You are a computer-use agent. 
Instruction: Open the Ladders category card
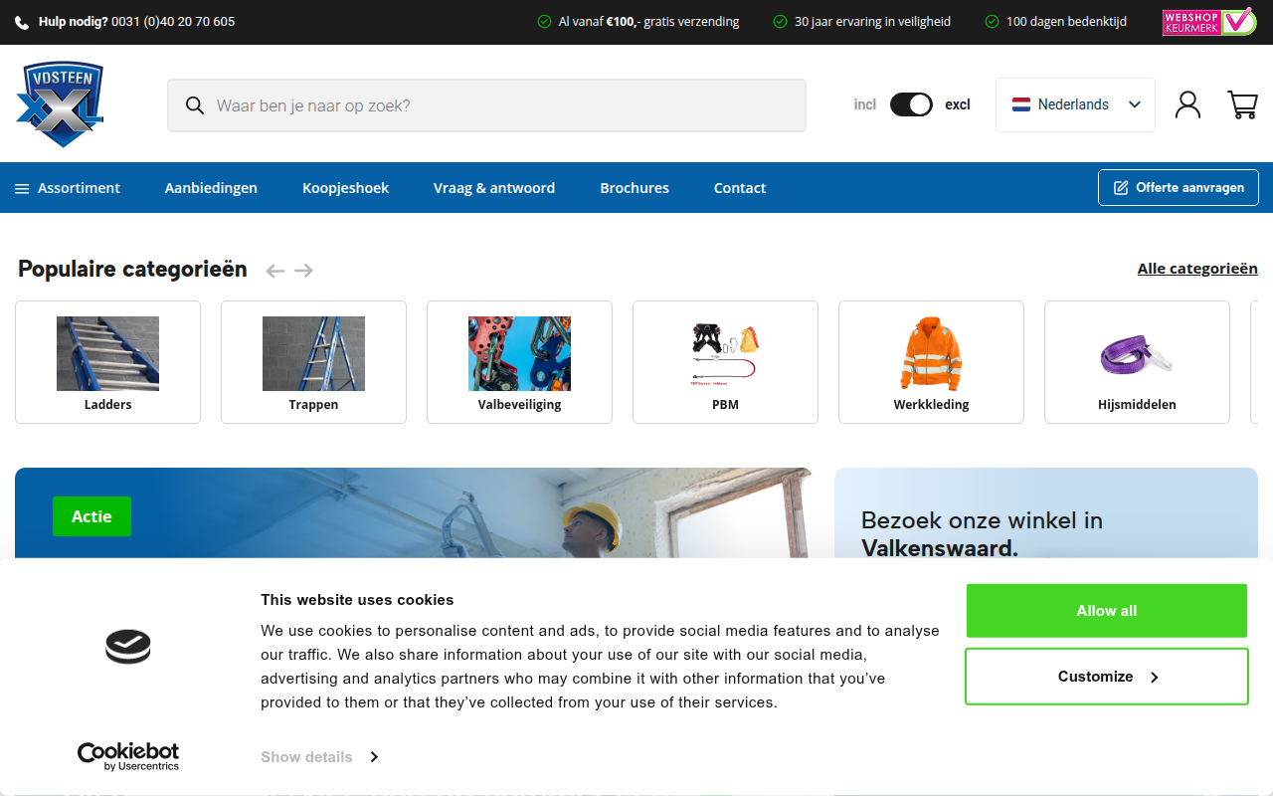(x=107, y=362)
